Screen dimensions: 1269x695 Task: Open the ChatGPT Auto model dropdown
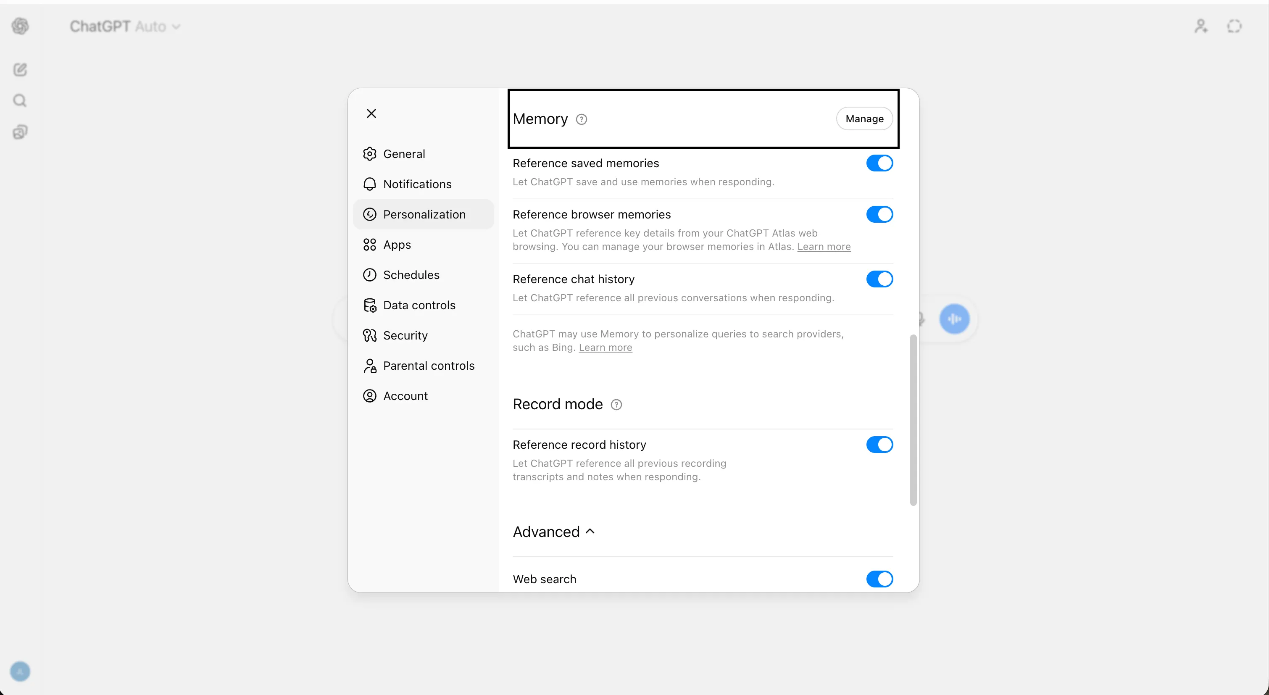[125, 26]
